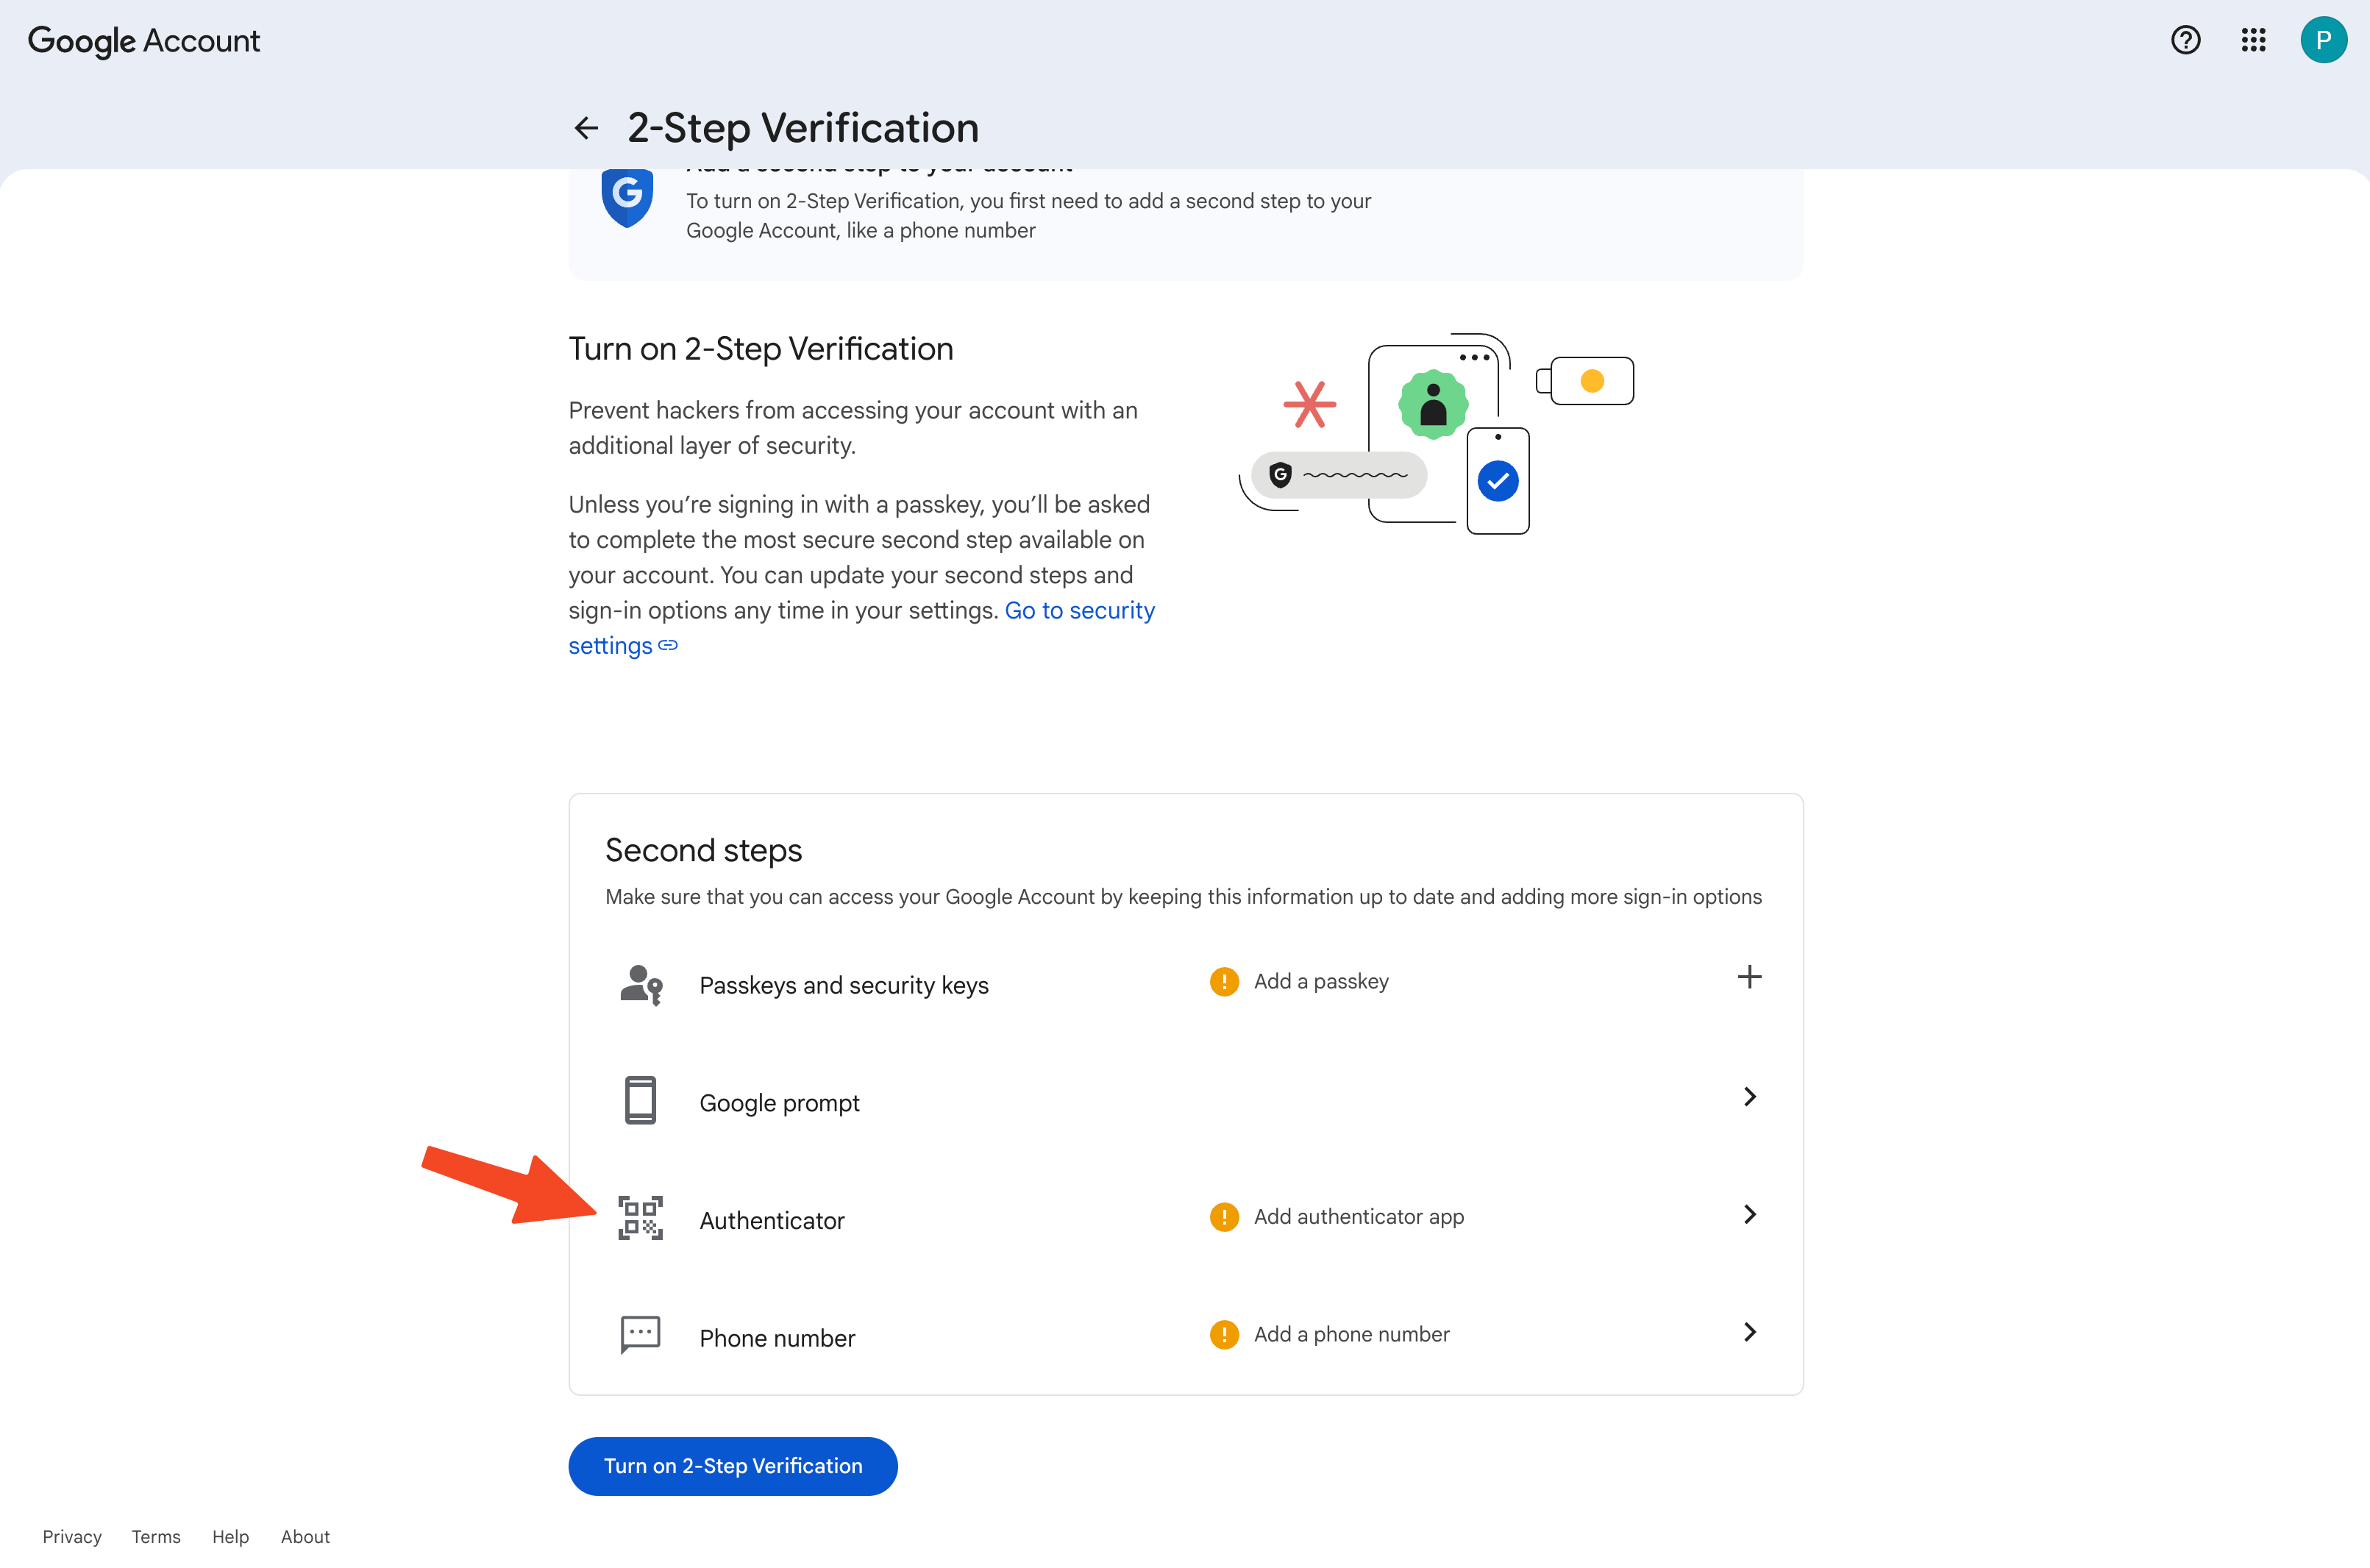Click the Google prompt phone icon
The image size is (2370, 1568).
(x=640, y=1100)
